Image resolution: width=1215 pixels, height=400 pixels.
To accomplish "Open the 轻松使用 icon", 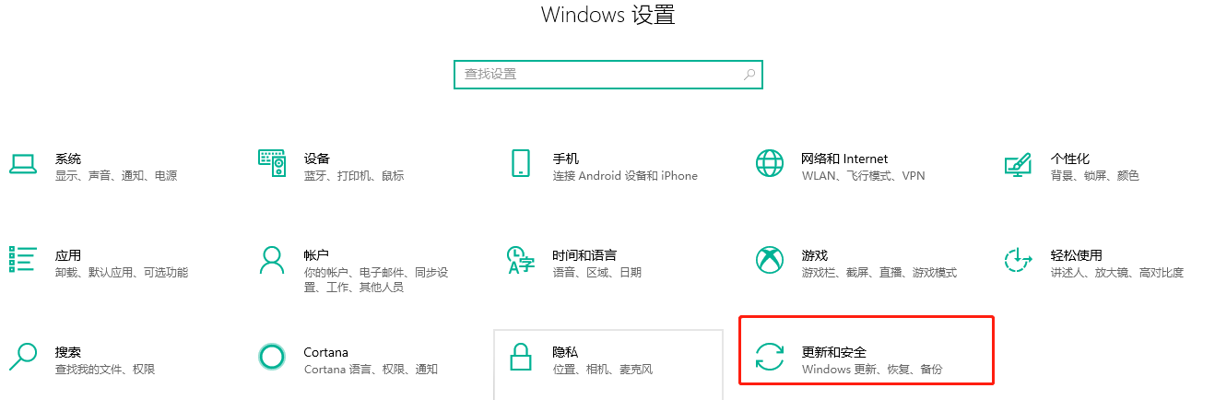I will pos(1018,260).
